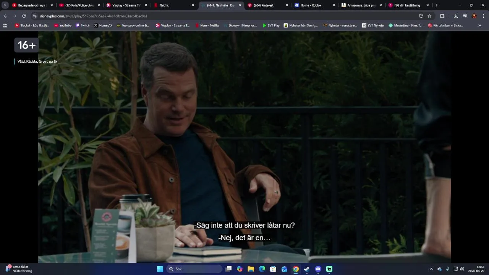The image size is (489, 275).
Task: Launch Microsoft Edge from the taskbar
Action: click(262, 269)
